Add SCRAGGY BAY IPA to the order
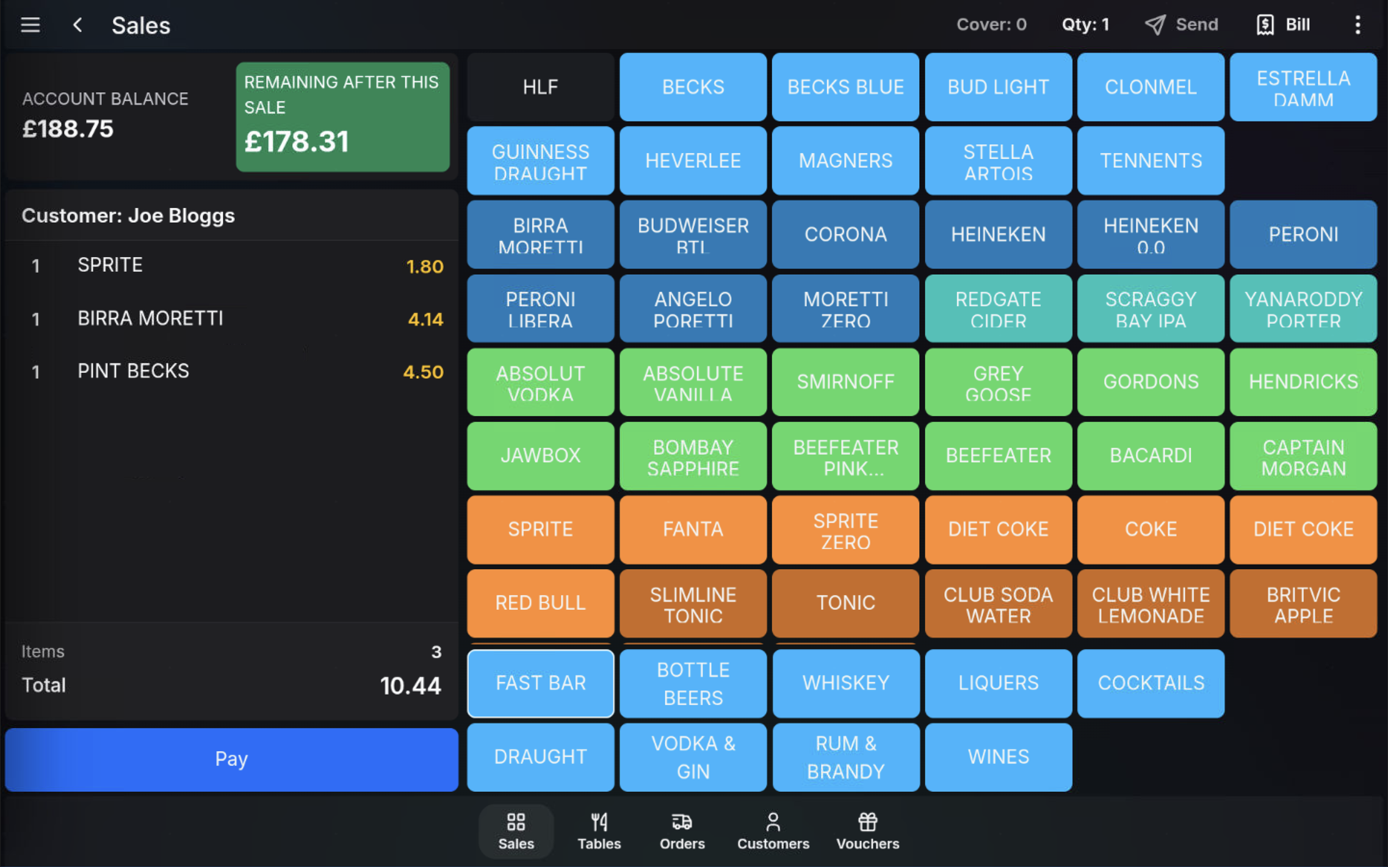Screen dimensions: 1388x867 coord(1151,309)
